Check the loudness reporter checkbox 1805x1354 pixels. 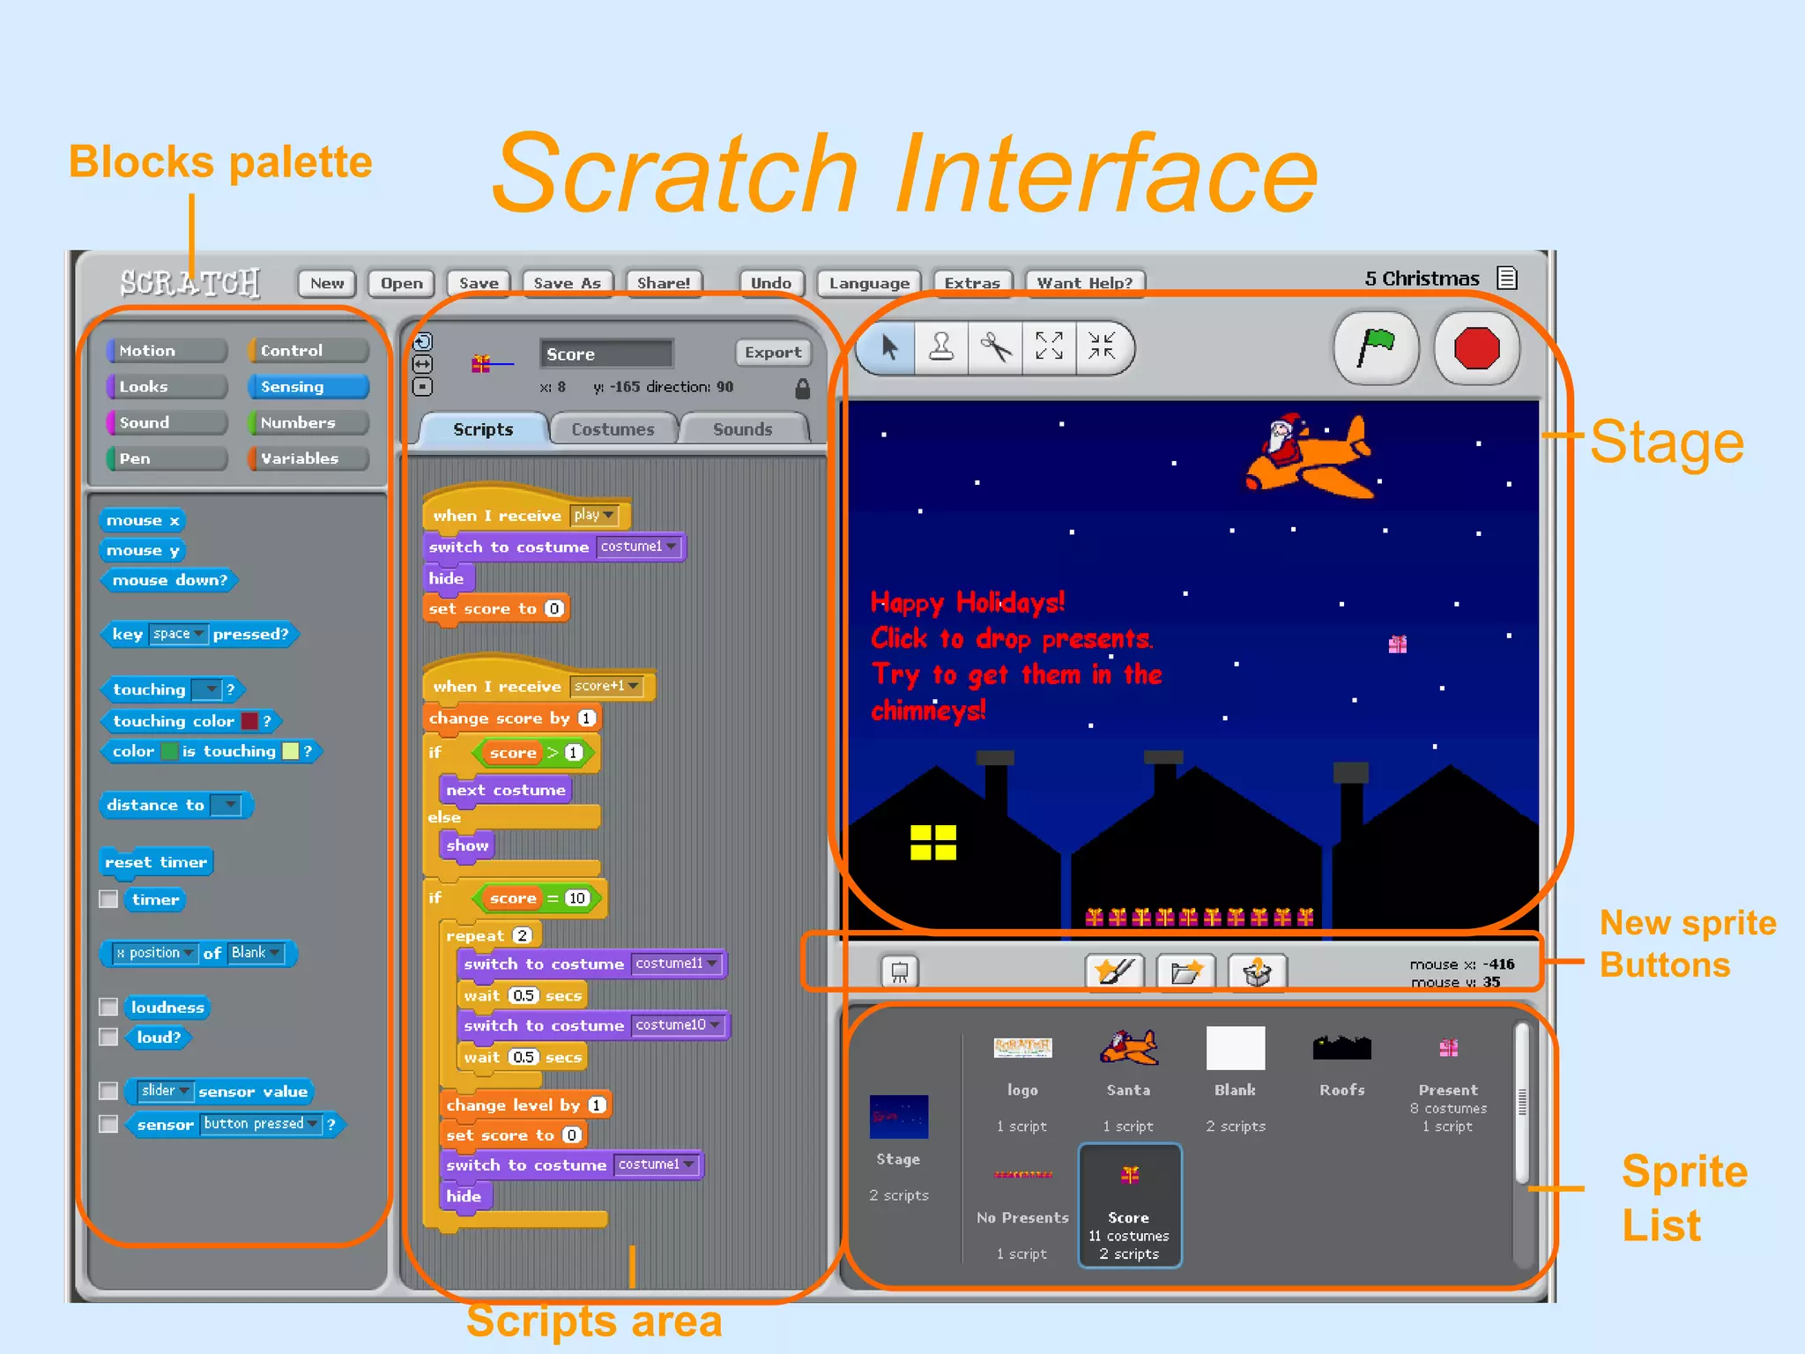[108, 1007]
